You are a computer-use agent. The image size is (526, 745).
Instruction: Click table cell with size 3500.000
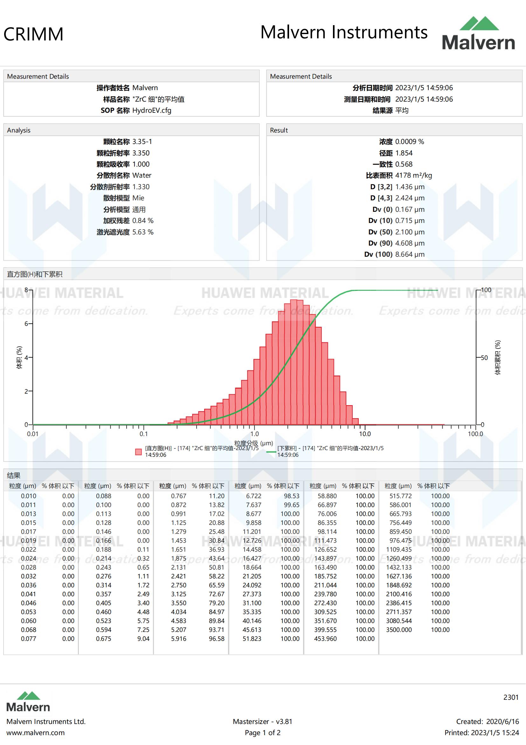[x=399, y=629]
